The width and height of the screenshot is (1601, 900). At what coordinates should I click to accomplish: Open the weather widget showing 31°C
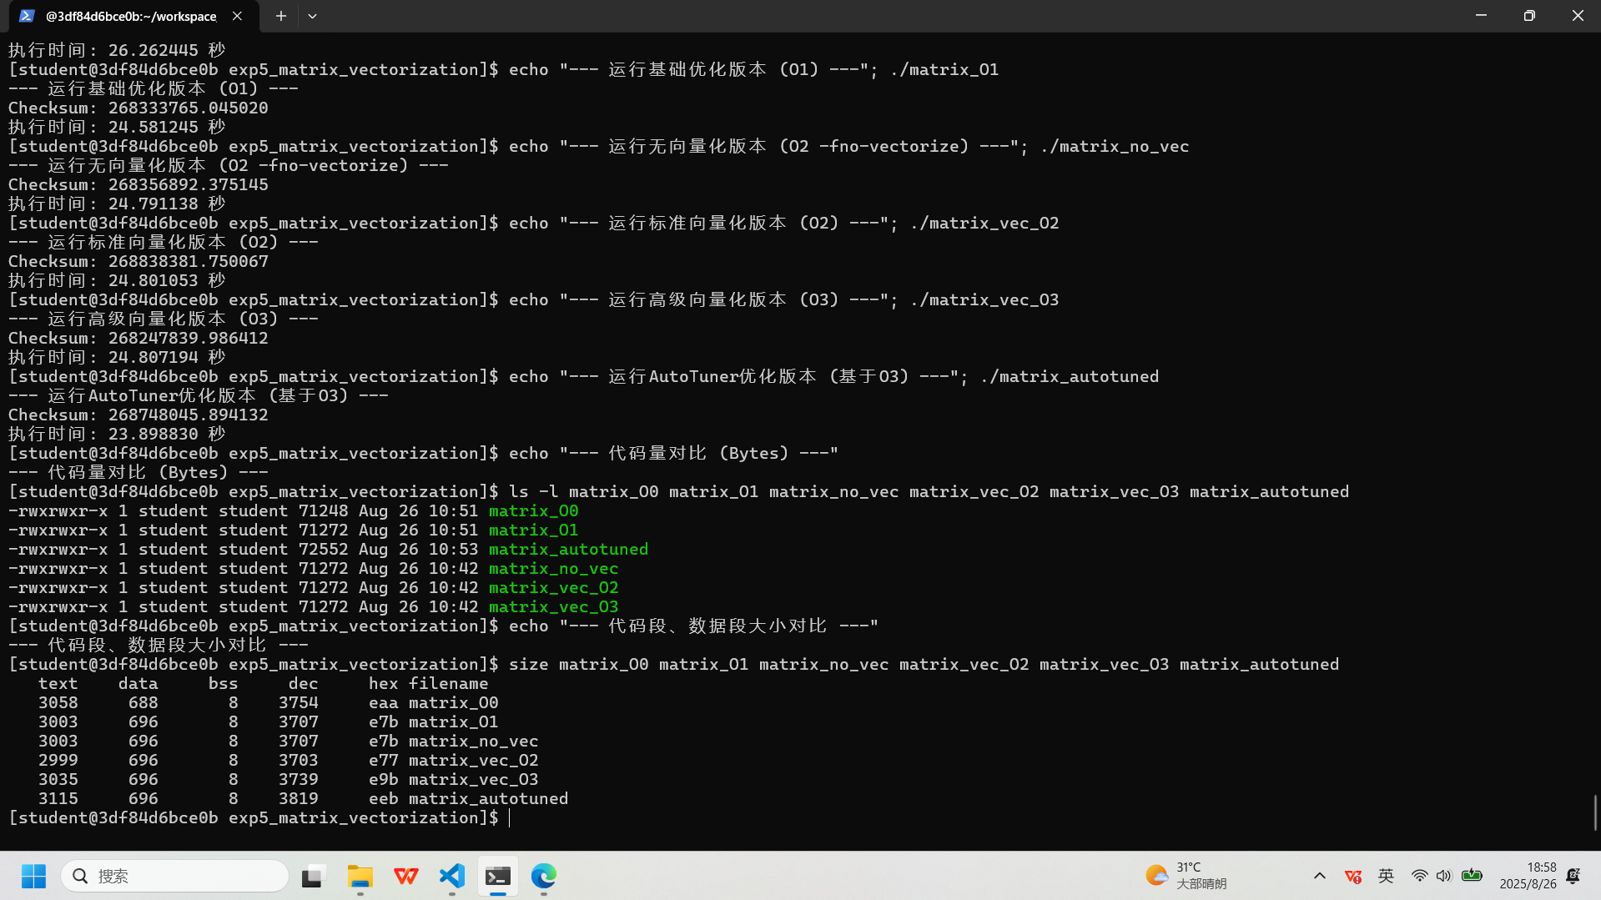click(1186, 876)
